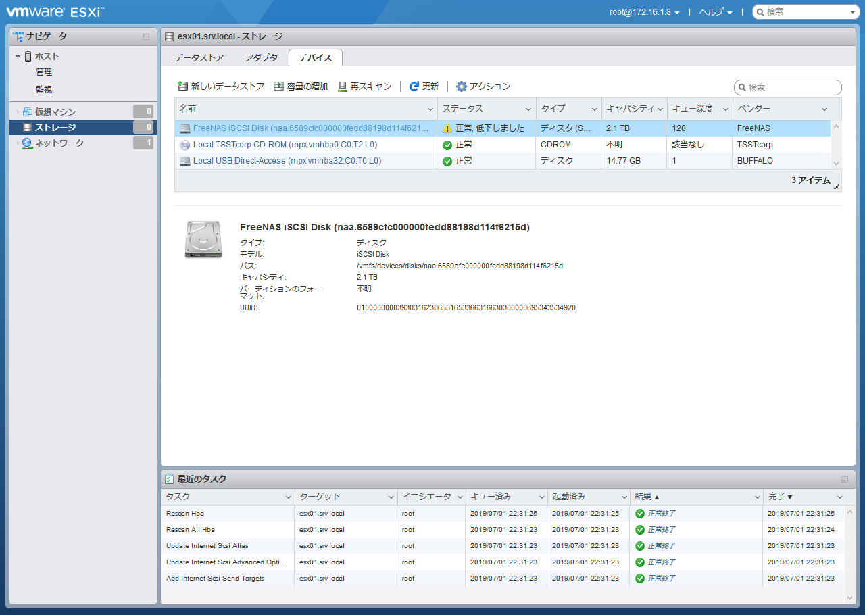This screenshot has height=615, width=865.
Task: Click the Increase Capacity icon
Action: click(x=278, y=87)
